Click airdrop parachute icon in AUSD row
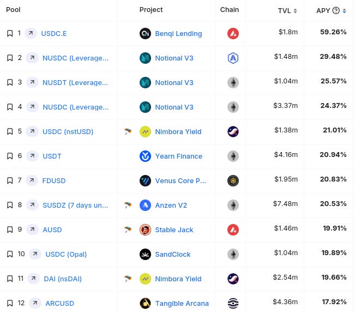This screenshot has height=314, width=355. coord(128,230)
